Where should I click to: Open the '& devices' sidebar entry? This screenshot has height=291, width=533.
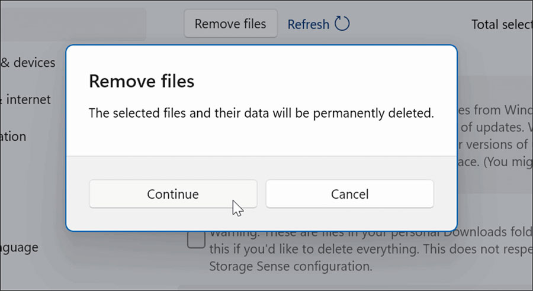click(x=28, y=63)
